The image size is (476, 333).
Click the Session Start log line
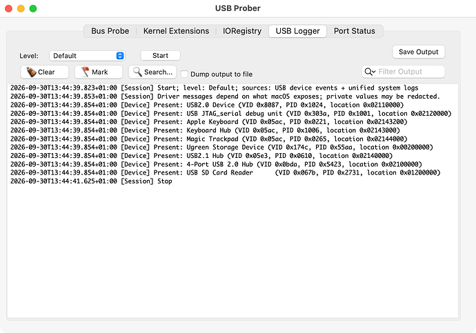click(x=215, y=88)
